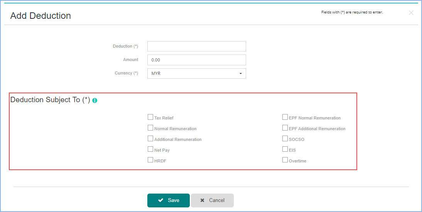Tick the HRDF checkbox
This screenshot has height=212, width=422.
[x=150, y=160]
